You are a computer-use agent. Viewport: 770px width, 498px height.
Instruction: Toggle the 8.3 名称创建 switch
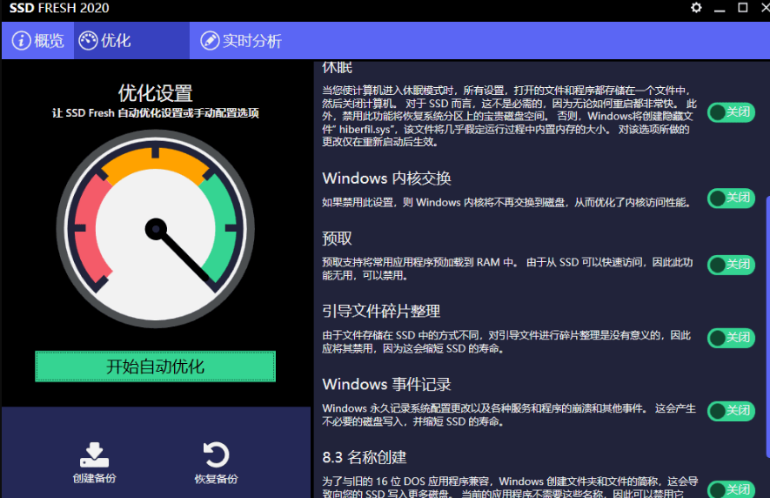(731, 489)
